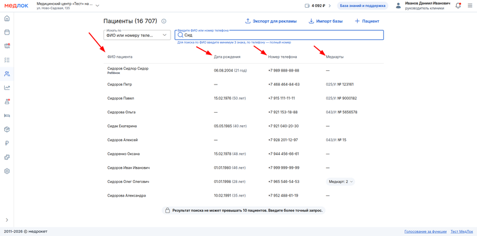Viewport: 477px width, 236px height.
Task: Click Импорт базы
Action: (326, 21)
